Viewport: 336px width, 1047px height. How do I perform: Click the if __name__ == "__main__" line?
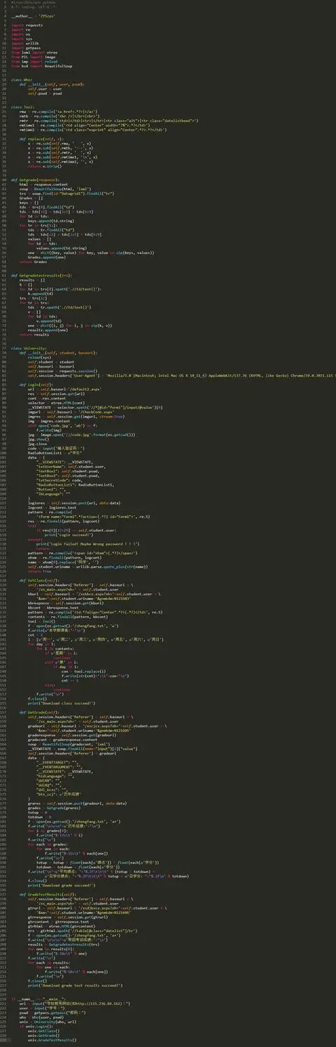click(38, 1001)
